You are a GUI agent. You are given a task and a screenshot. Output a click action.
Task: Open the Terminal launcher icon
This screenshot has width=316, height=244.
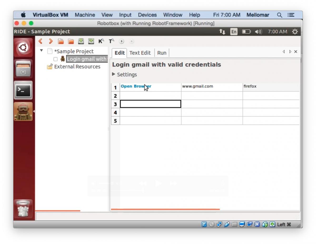pyautogui.click(x=23, y=90)
